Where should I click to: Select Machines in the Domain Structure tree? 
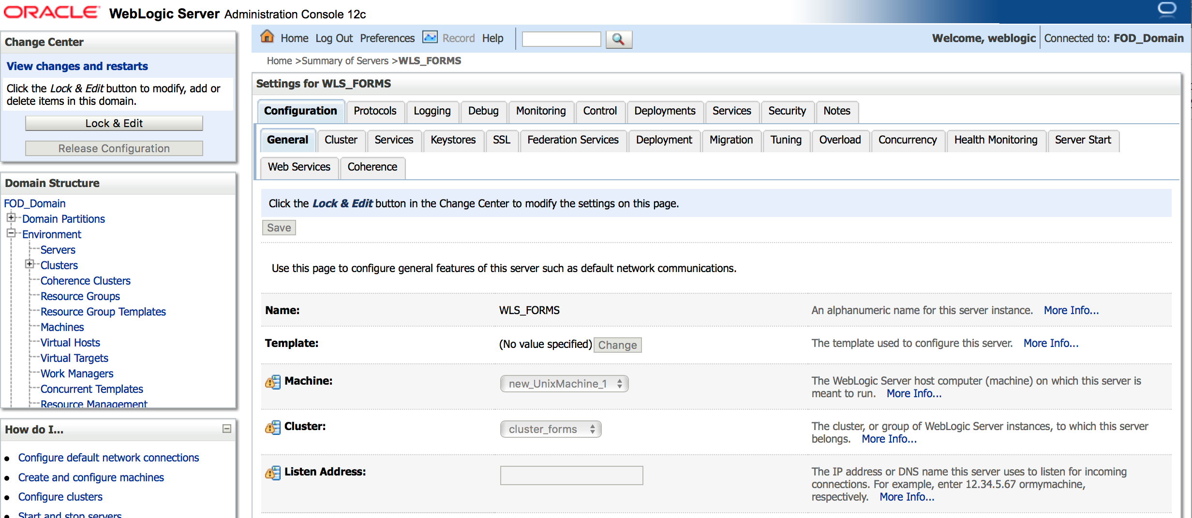pyautogui.click(x=62, y=327)
